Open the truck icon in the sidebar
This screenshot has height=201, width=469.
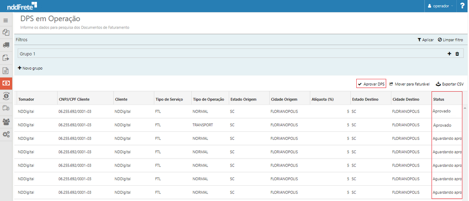[6, 45]
